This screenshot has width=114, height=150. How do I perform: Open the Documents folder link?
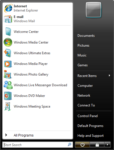point(86,36)
